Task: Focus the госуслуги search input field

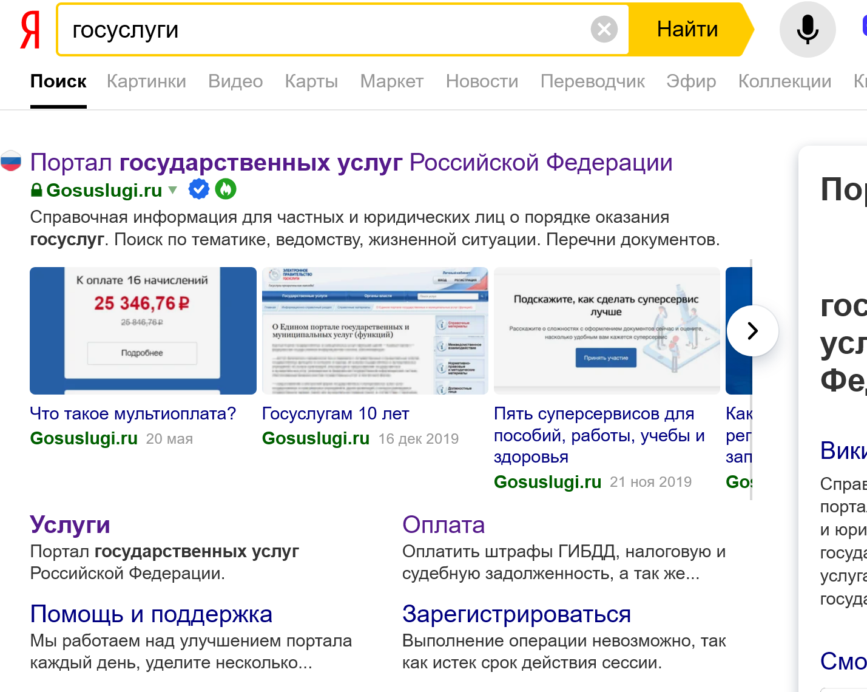Action: tap(322, 30)
